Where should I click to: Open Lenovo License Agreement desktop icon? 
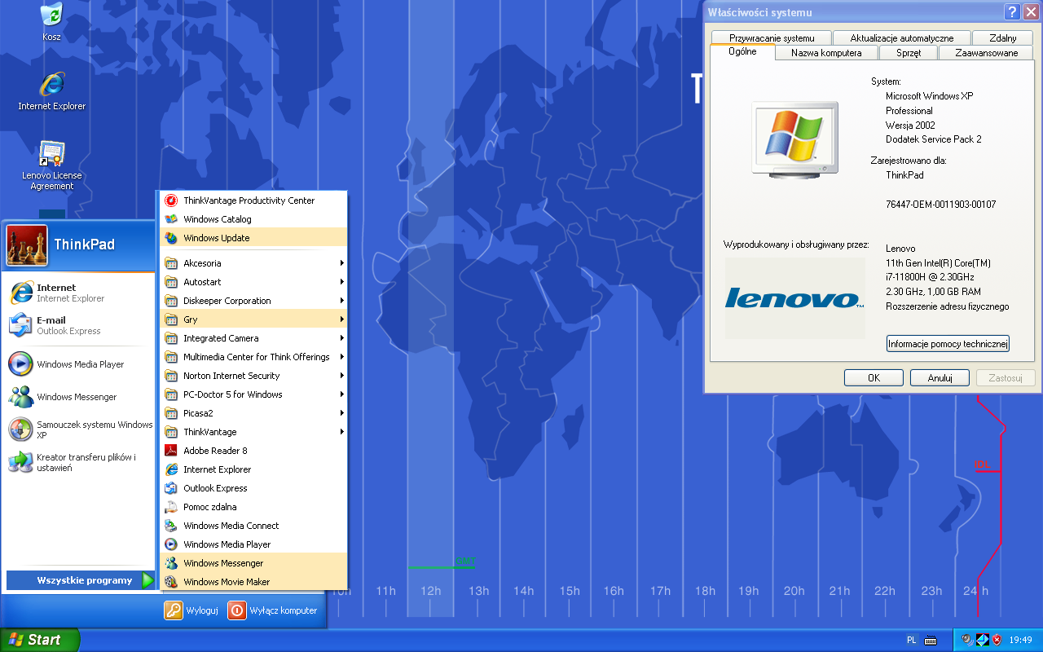pyautogui.click(x=51, y=154)
